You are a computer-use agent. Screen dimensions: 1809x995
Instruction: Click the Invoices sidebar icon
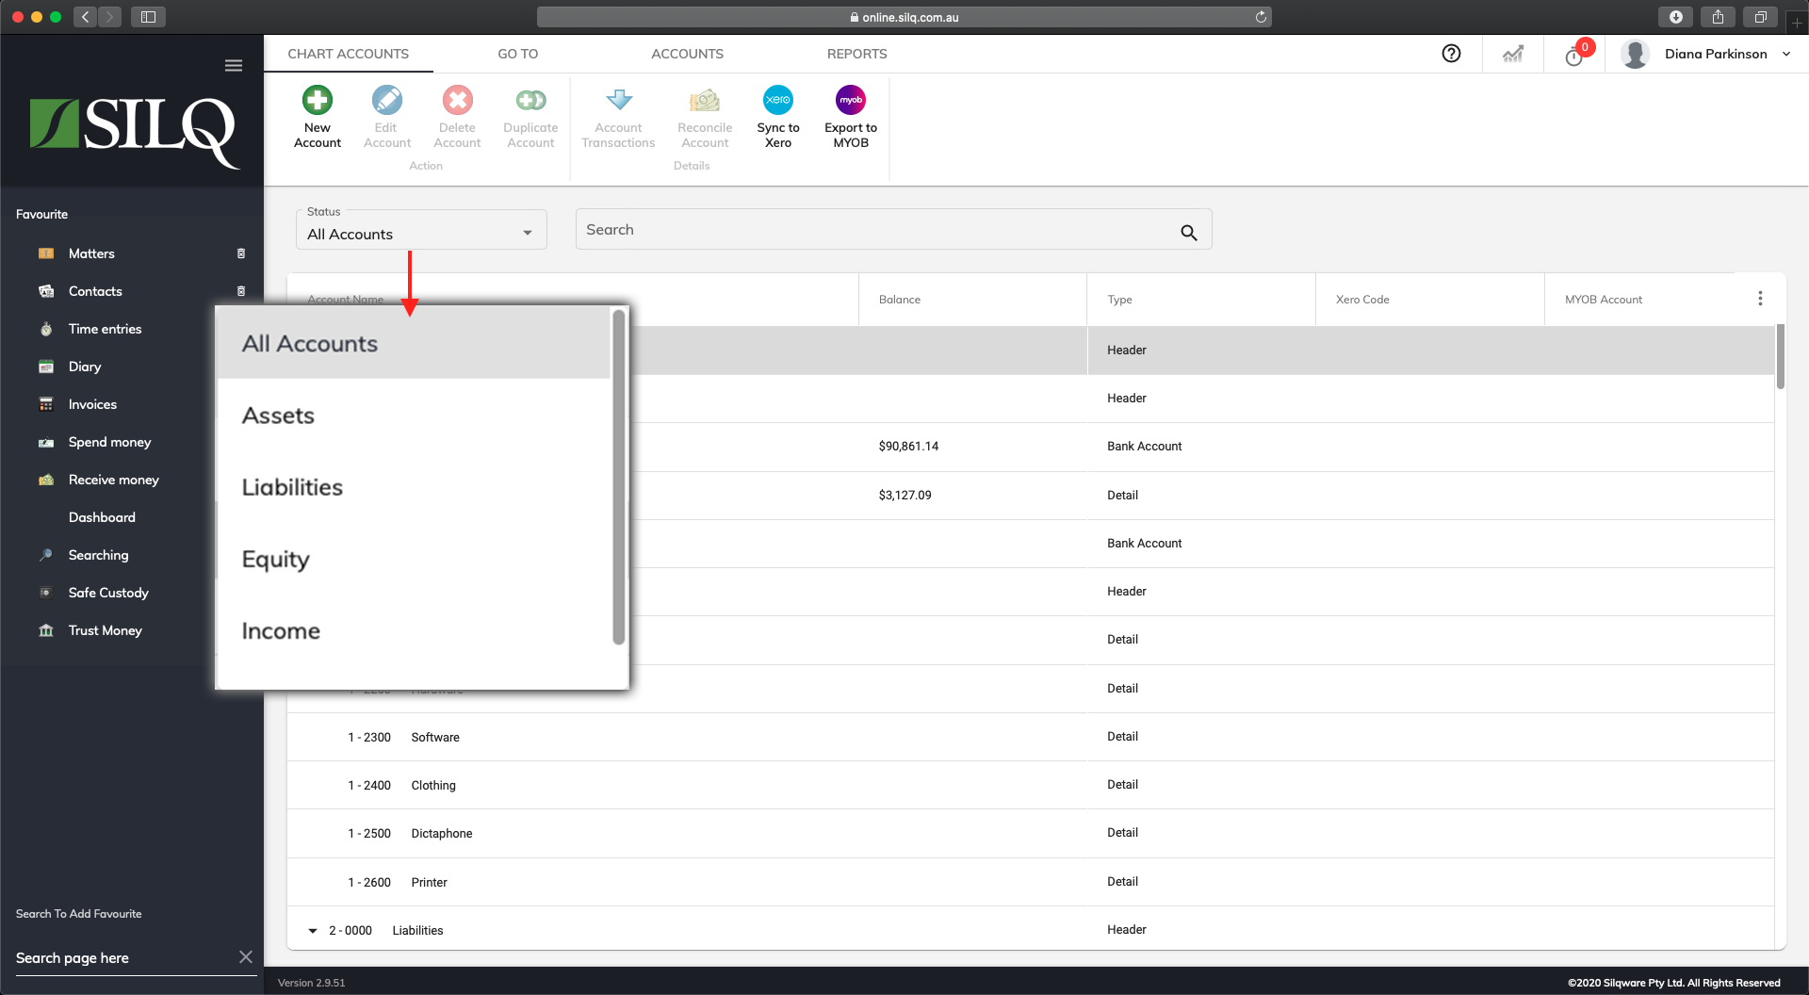click(x=46, y=404)
